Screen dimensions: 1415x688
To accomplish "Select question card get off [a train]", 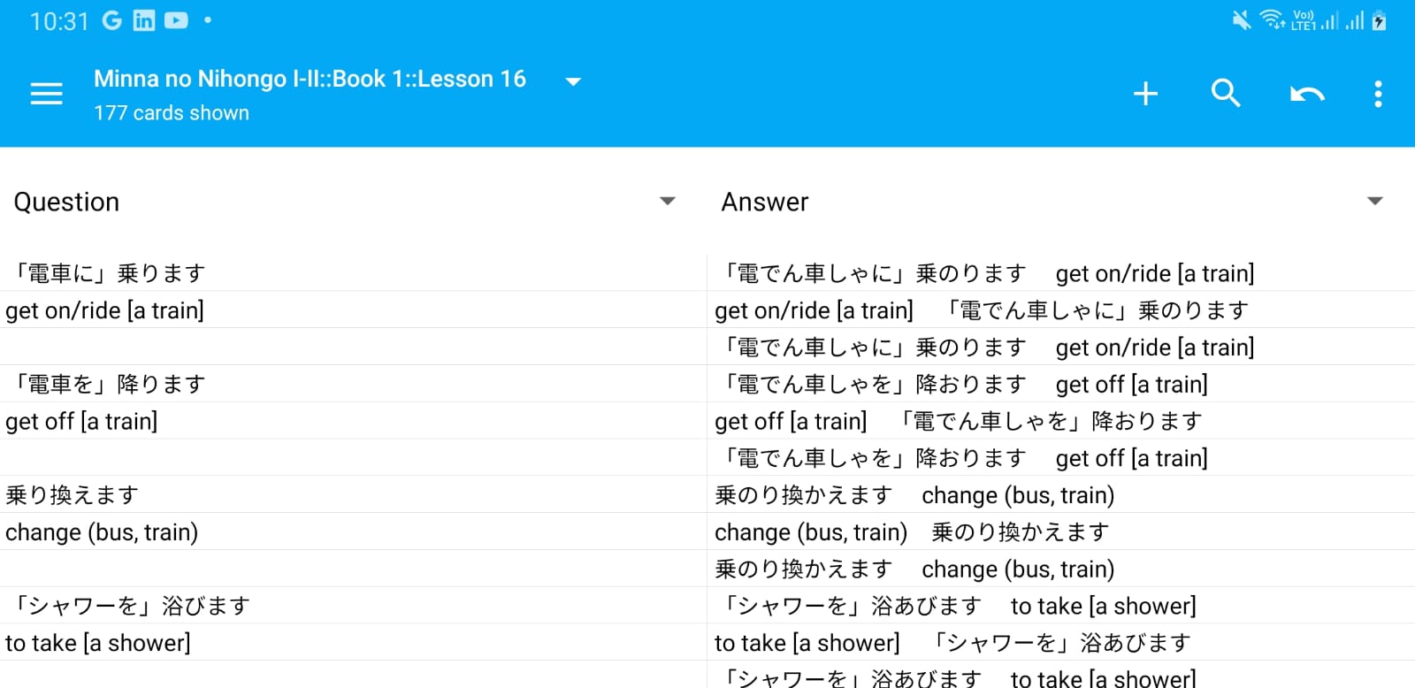I will pyautogui.click(x=353, y=421).
